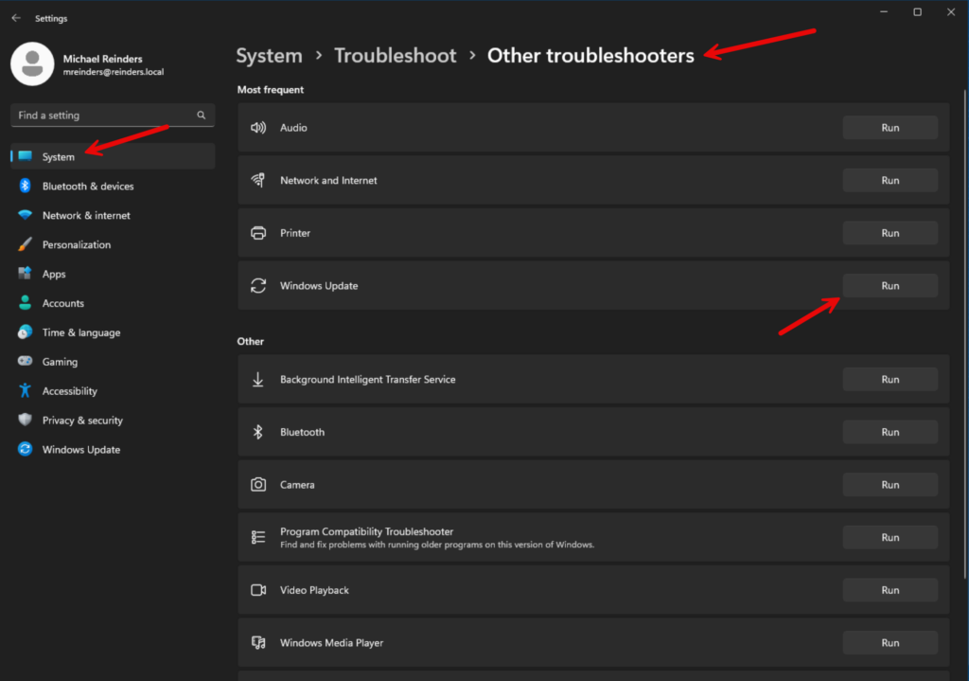The width and height of the screenshot is (969, 681).
Task: Click the Program Compatibility Troubleshooter description text
Action: coord(437,545)
